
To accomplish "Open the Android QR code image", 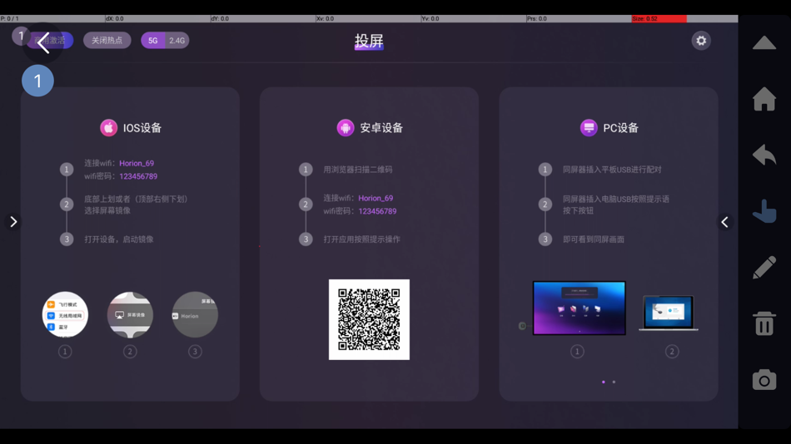I will [x=369, y=319].
